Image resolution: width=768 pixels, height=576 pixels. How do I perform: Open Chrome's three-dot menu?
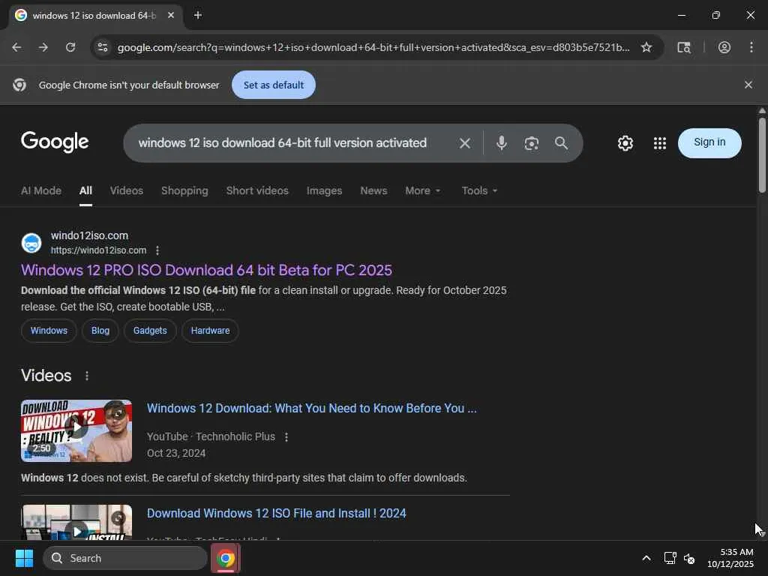[751, 47]
